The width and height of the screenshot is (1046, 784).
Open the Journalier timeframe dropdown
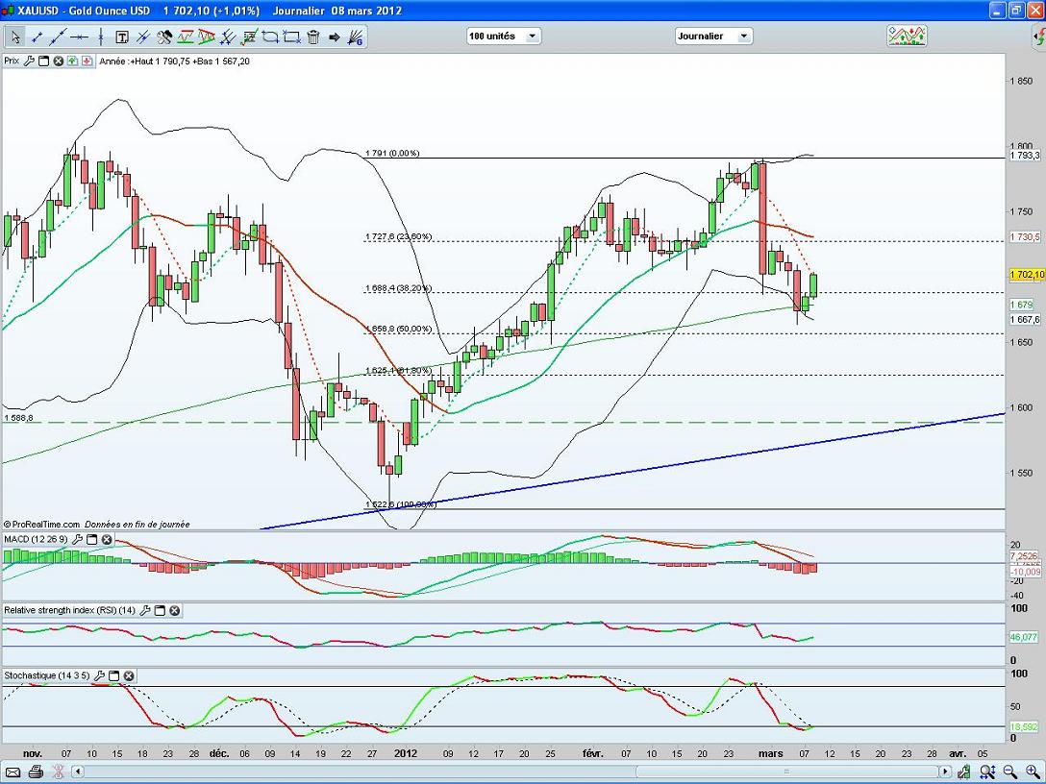713,36
